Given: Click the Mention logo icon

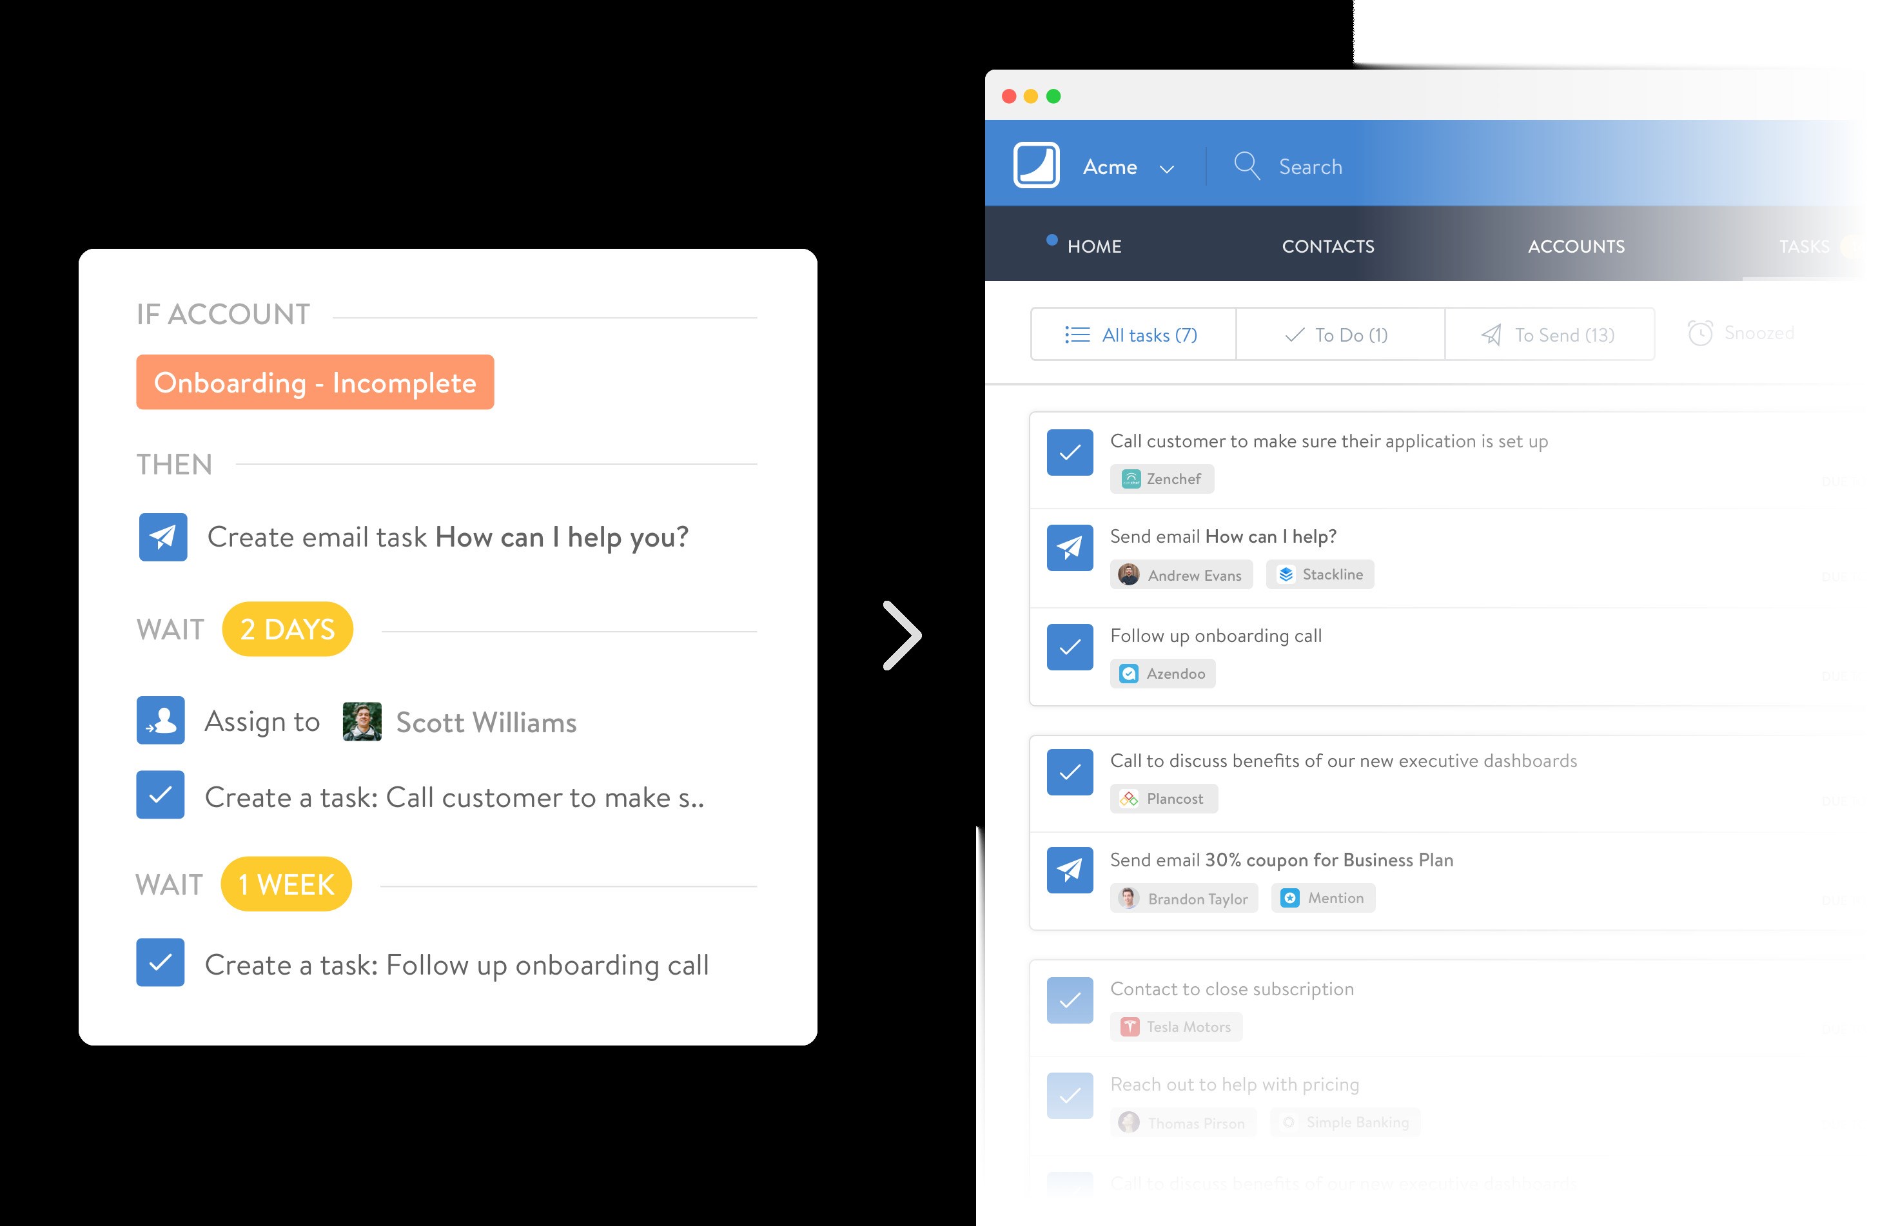Looking at the screenshot, I should 1291,899.
